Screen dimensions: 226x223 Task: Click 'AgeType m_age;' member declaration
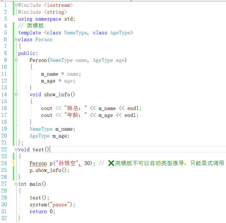coord(49,136)
